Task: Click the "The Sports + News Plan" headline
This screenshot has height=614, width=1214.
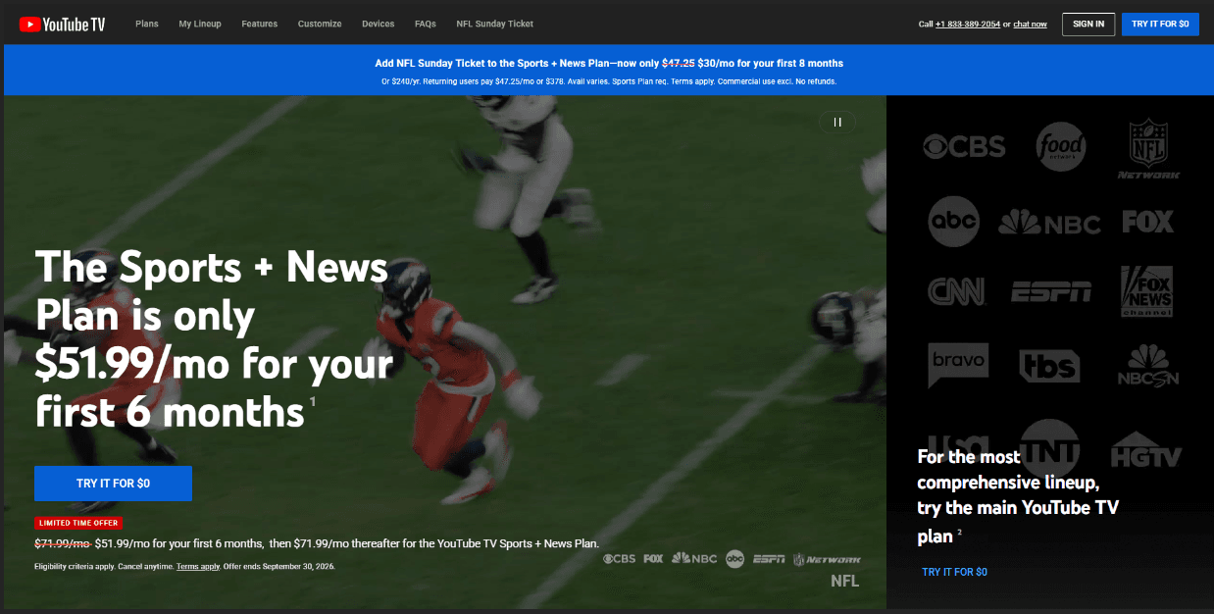Action: (x=214, y=340)
